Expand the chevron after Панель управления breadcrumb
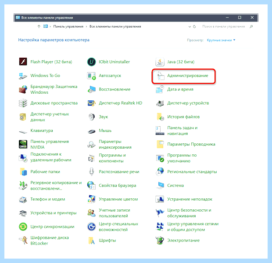Screen dimensions: 272x263 click(86, 27)
